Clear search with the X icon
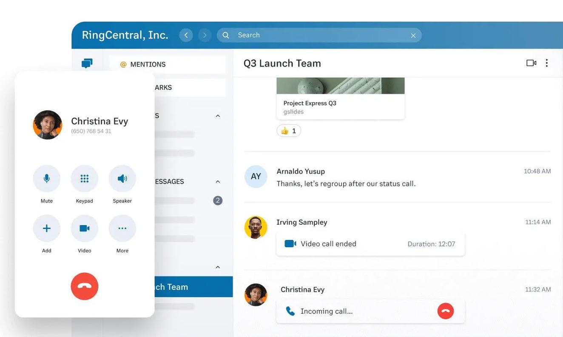Screen dimensions: 563x337 click(x=413, y=35)
